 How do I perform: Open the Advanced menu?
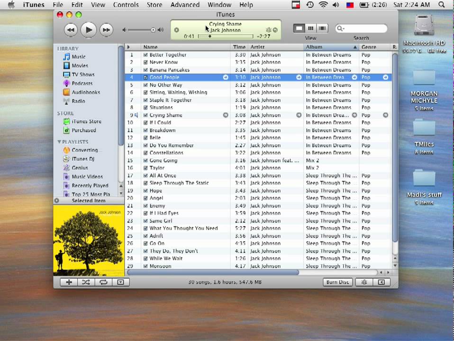click(x=185, y=5)
